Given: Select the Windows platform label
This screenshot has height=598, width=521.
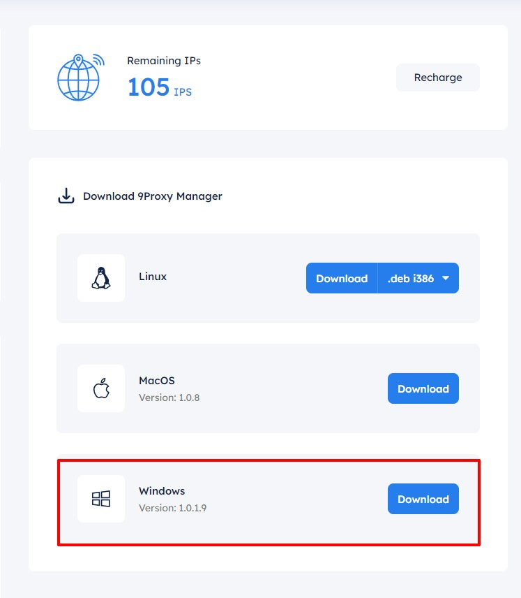Looking at the screenshot, I should 162,491.
